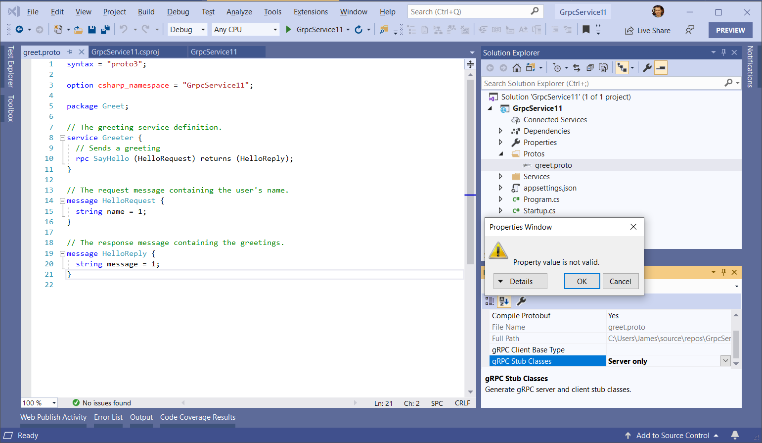The image size is (762, 443).
Task: Open the Any CPU platform dropdown
Action: tap(245, 30)
